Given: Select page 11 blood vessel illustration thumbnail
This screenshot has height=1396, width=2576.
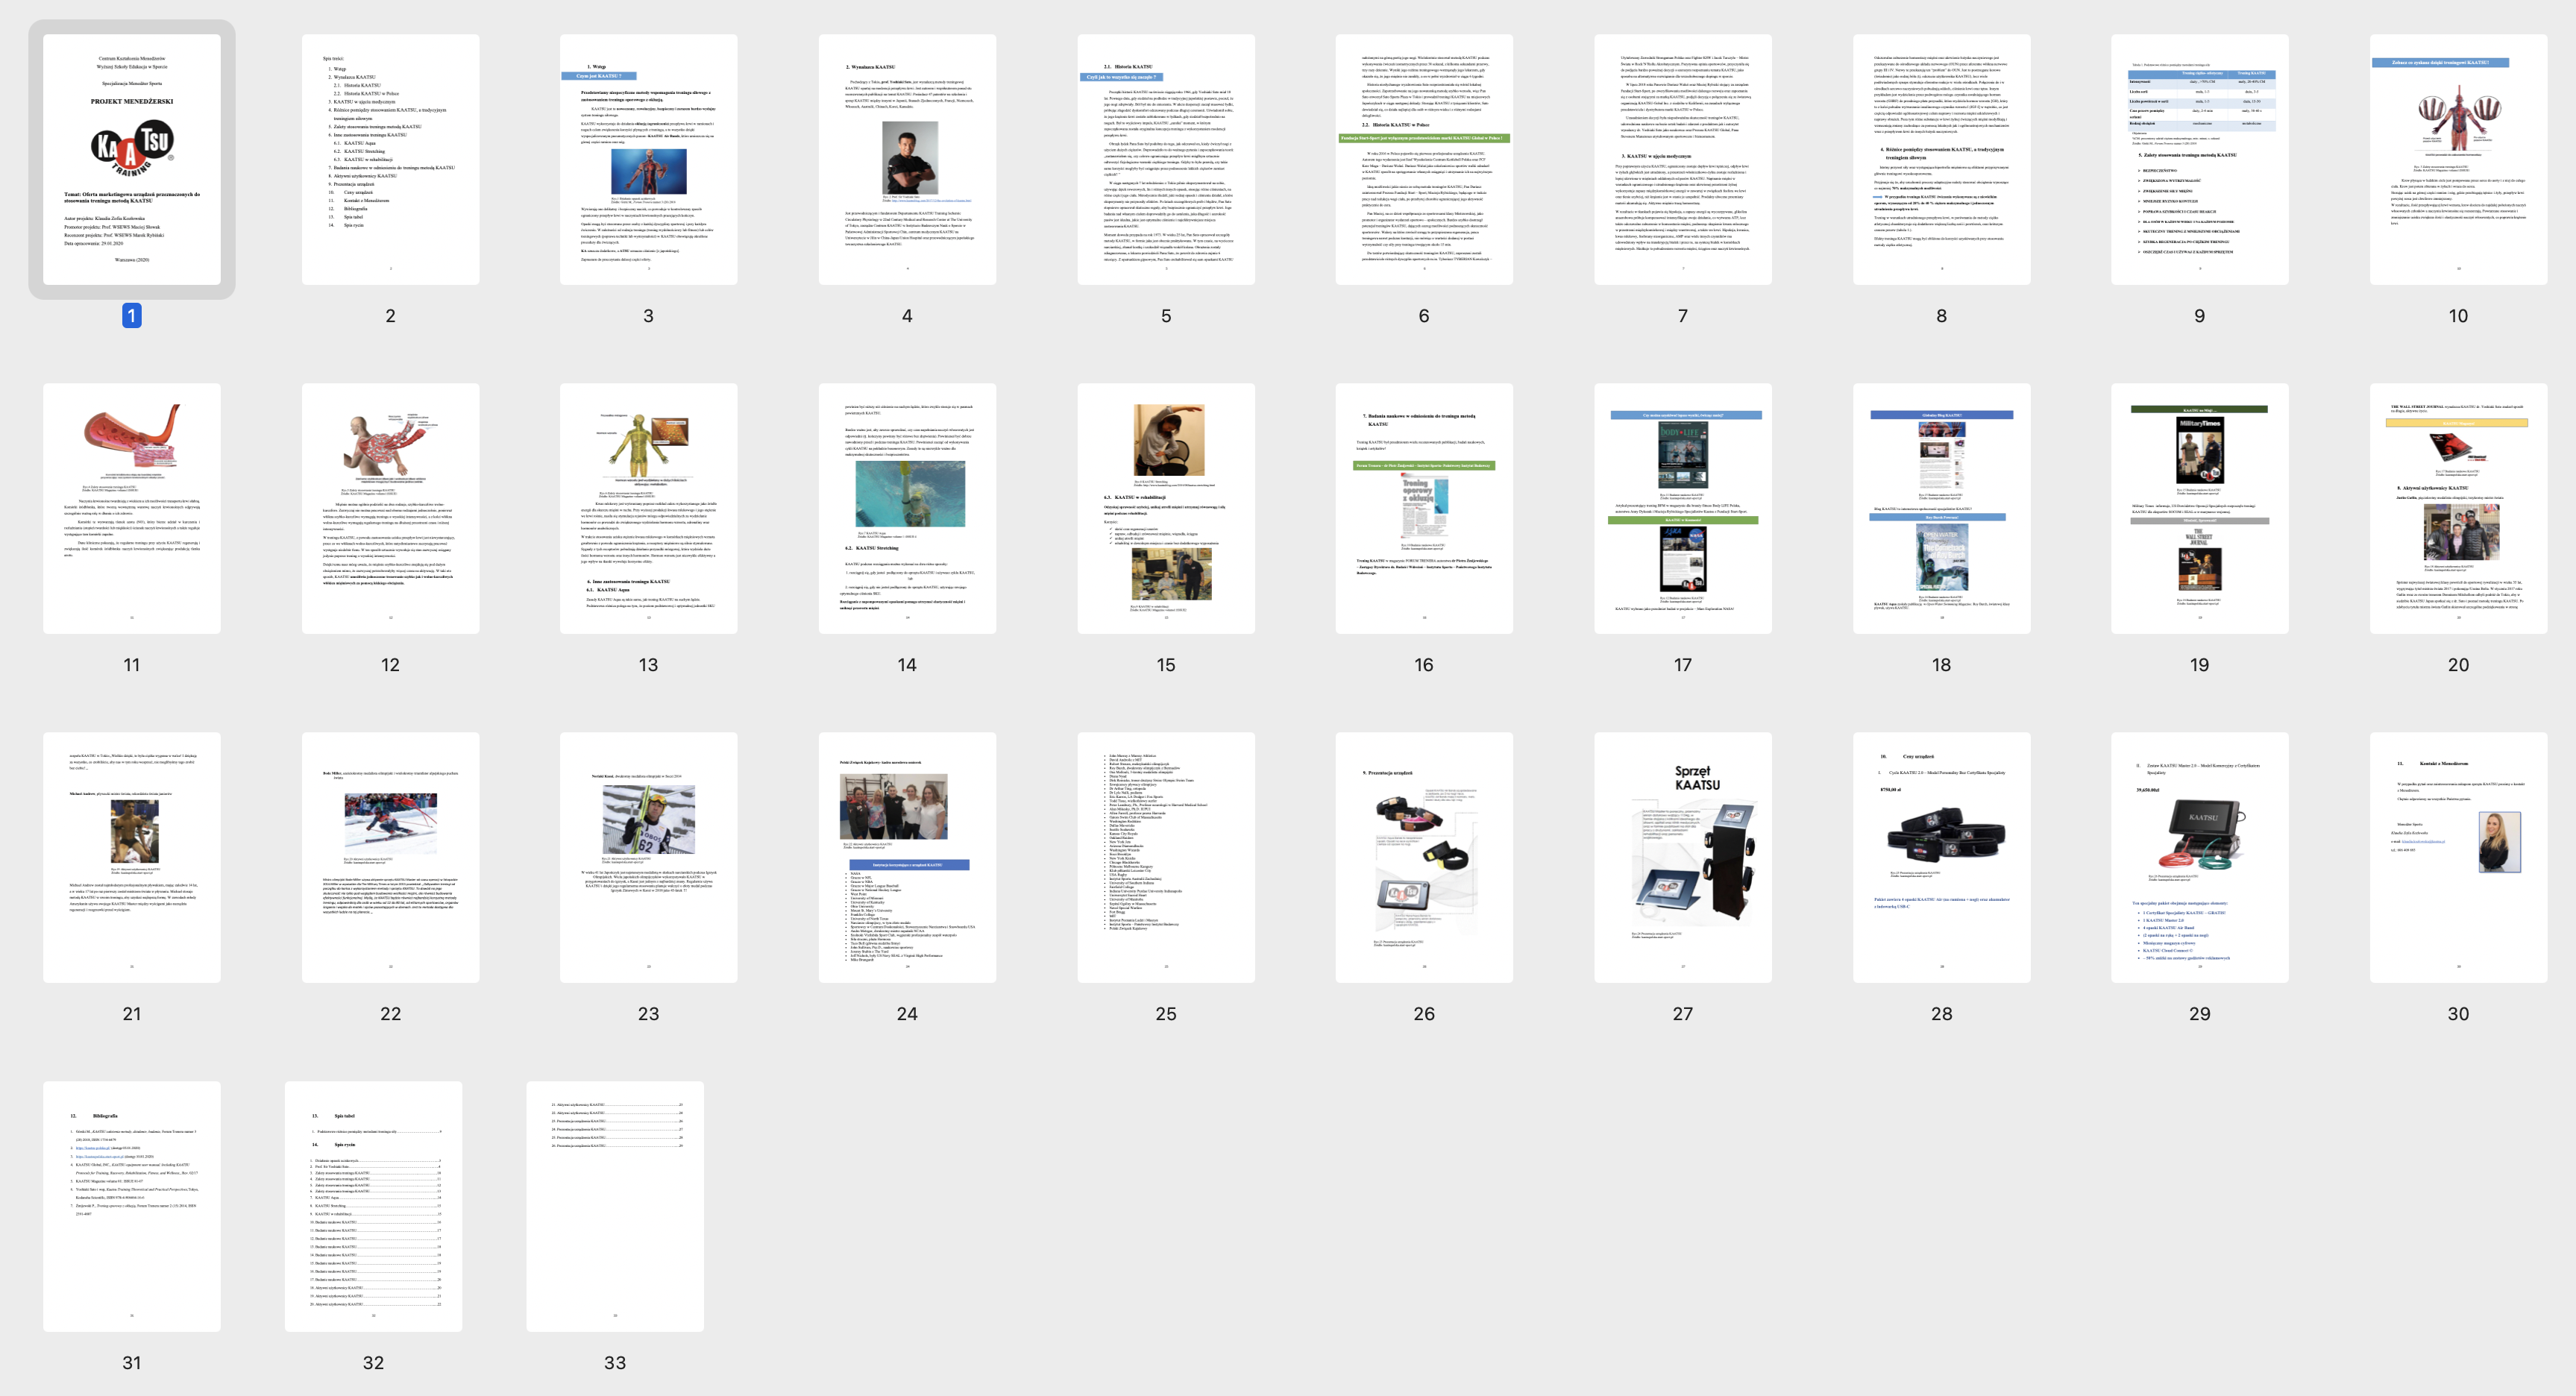Looking at the screenshot, I should pos(131,508).
